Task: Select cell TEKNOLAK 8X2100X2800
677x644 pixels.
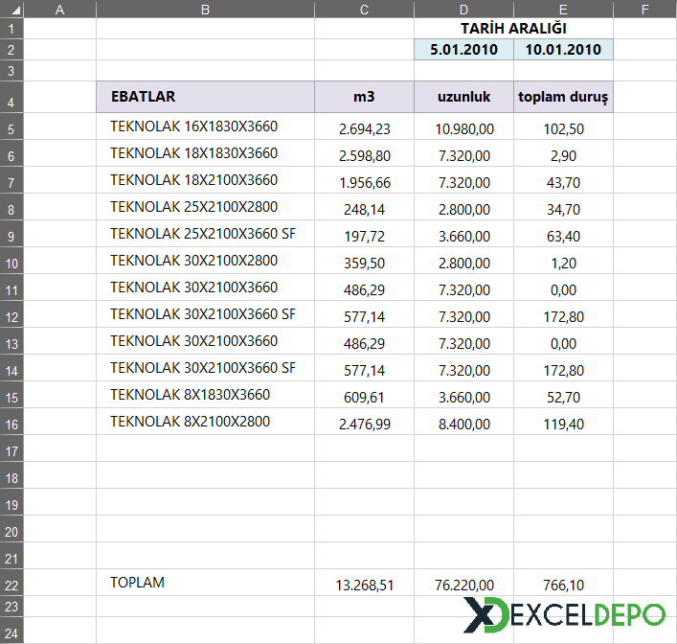Action: (x=205, y=421)
